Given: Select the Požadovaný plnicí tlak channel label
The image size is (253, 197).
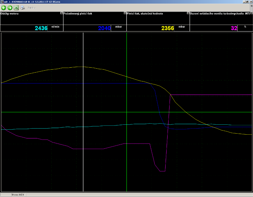Looking at the screenshot, I should click(78, 13).
